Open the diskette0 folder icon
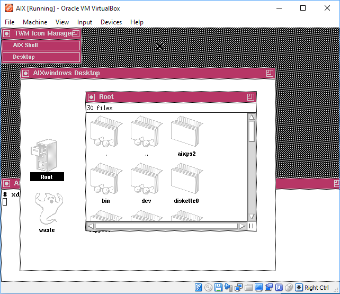Screen dimensions: 340x294 pyautogui.click(x=187, y=179)
